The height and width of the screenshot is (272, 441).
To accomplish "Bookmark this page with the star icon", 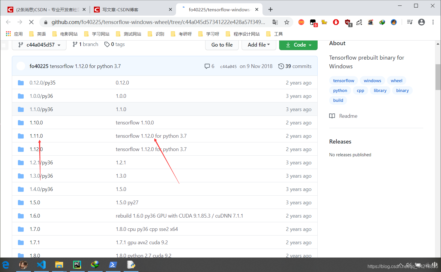I will (x=287, y=22).
